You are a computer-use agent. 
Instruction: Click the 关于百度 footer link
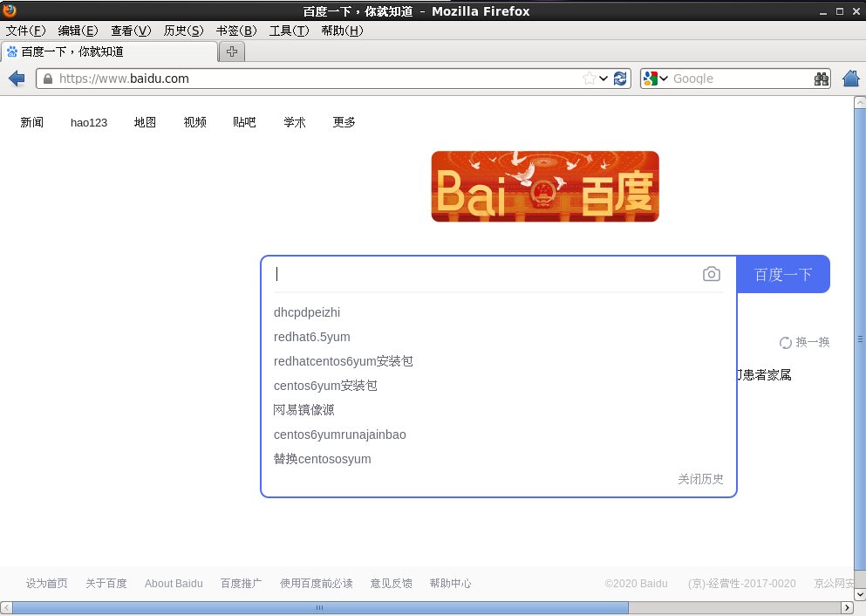click(106, 584)
